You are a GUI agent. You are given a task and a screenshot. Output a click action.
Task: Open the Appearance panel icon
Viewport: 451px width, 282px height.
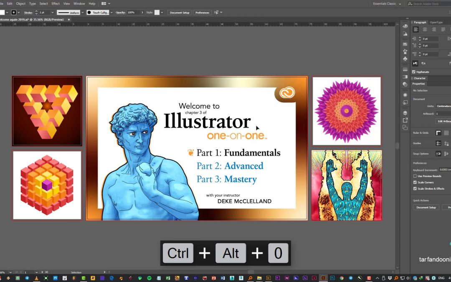click(405, 95)
